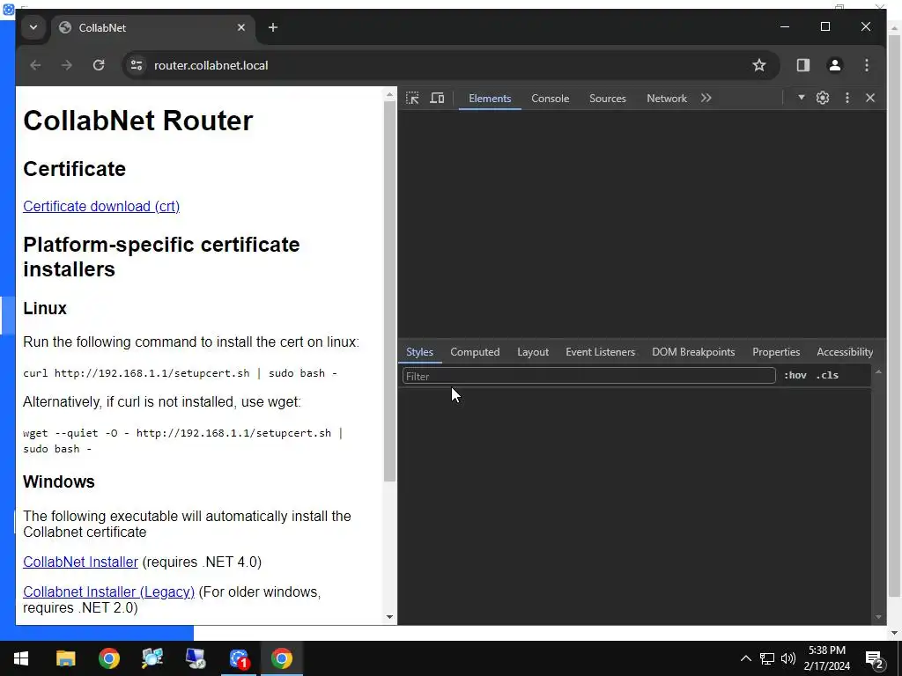Screen dimensions: 902x676
Task: Open the Sources tab
Action: tap(608, 99)
